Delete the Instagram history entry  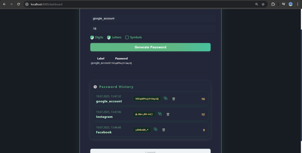(x=168, y=114)
